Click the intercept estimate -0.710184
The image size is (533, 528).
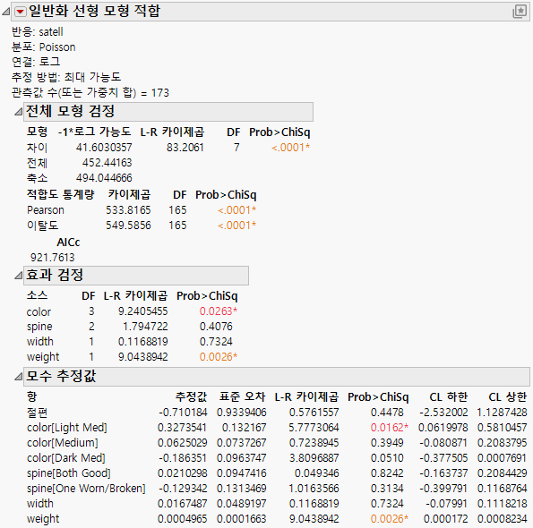(x=183, y=413)
